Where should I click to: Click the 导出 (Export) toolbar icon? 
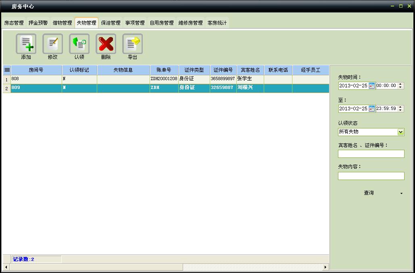[x=132, y=44]
